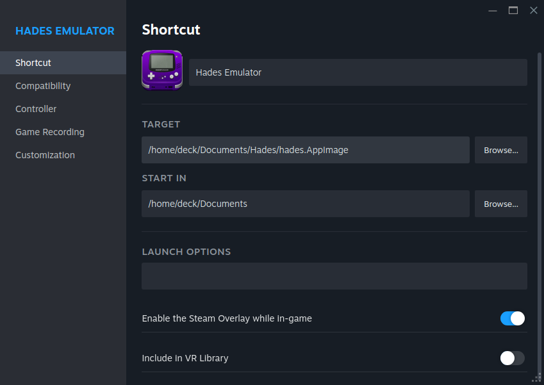Minimize the properties window

coord(492,10)
